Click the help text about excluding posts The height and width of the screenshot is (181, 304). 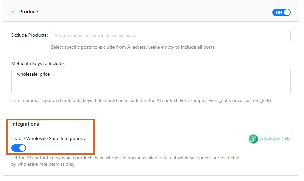point(133,47)
